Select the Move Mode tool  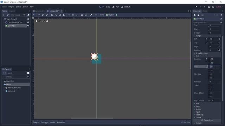pyautogui.click(x=39, y=15)
